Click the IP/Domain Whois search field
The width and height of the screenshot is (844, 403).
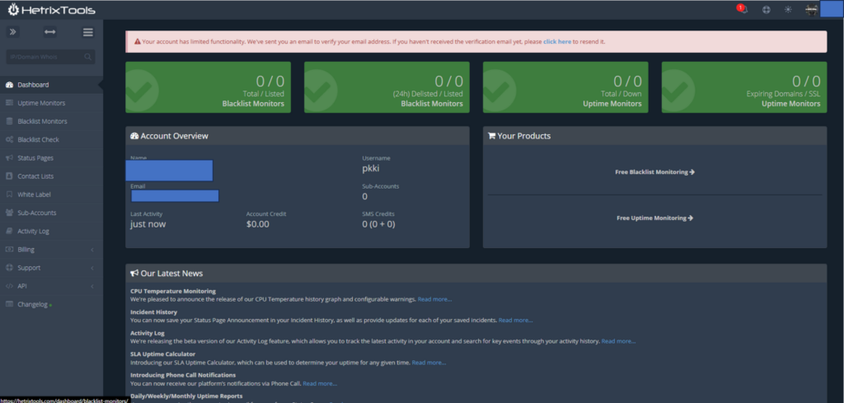point(43,58)
